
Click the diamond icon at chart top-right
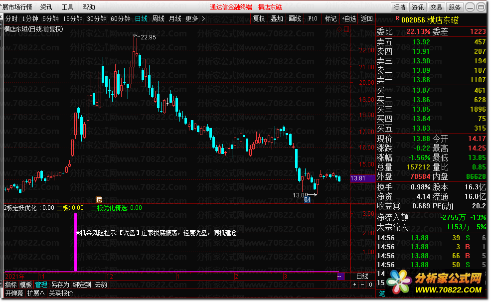339,29
